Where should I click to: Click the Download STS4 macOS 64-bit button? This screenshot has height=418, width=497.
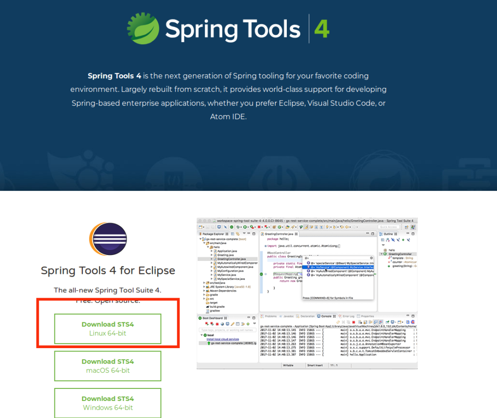(107, 366)
